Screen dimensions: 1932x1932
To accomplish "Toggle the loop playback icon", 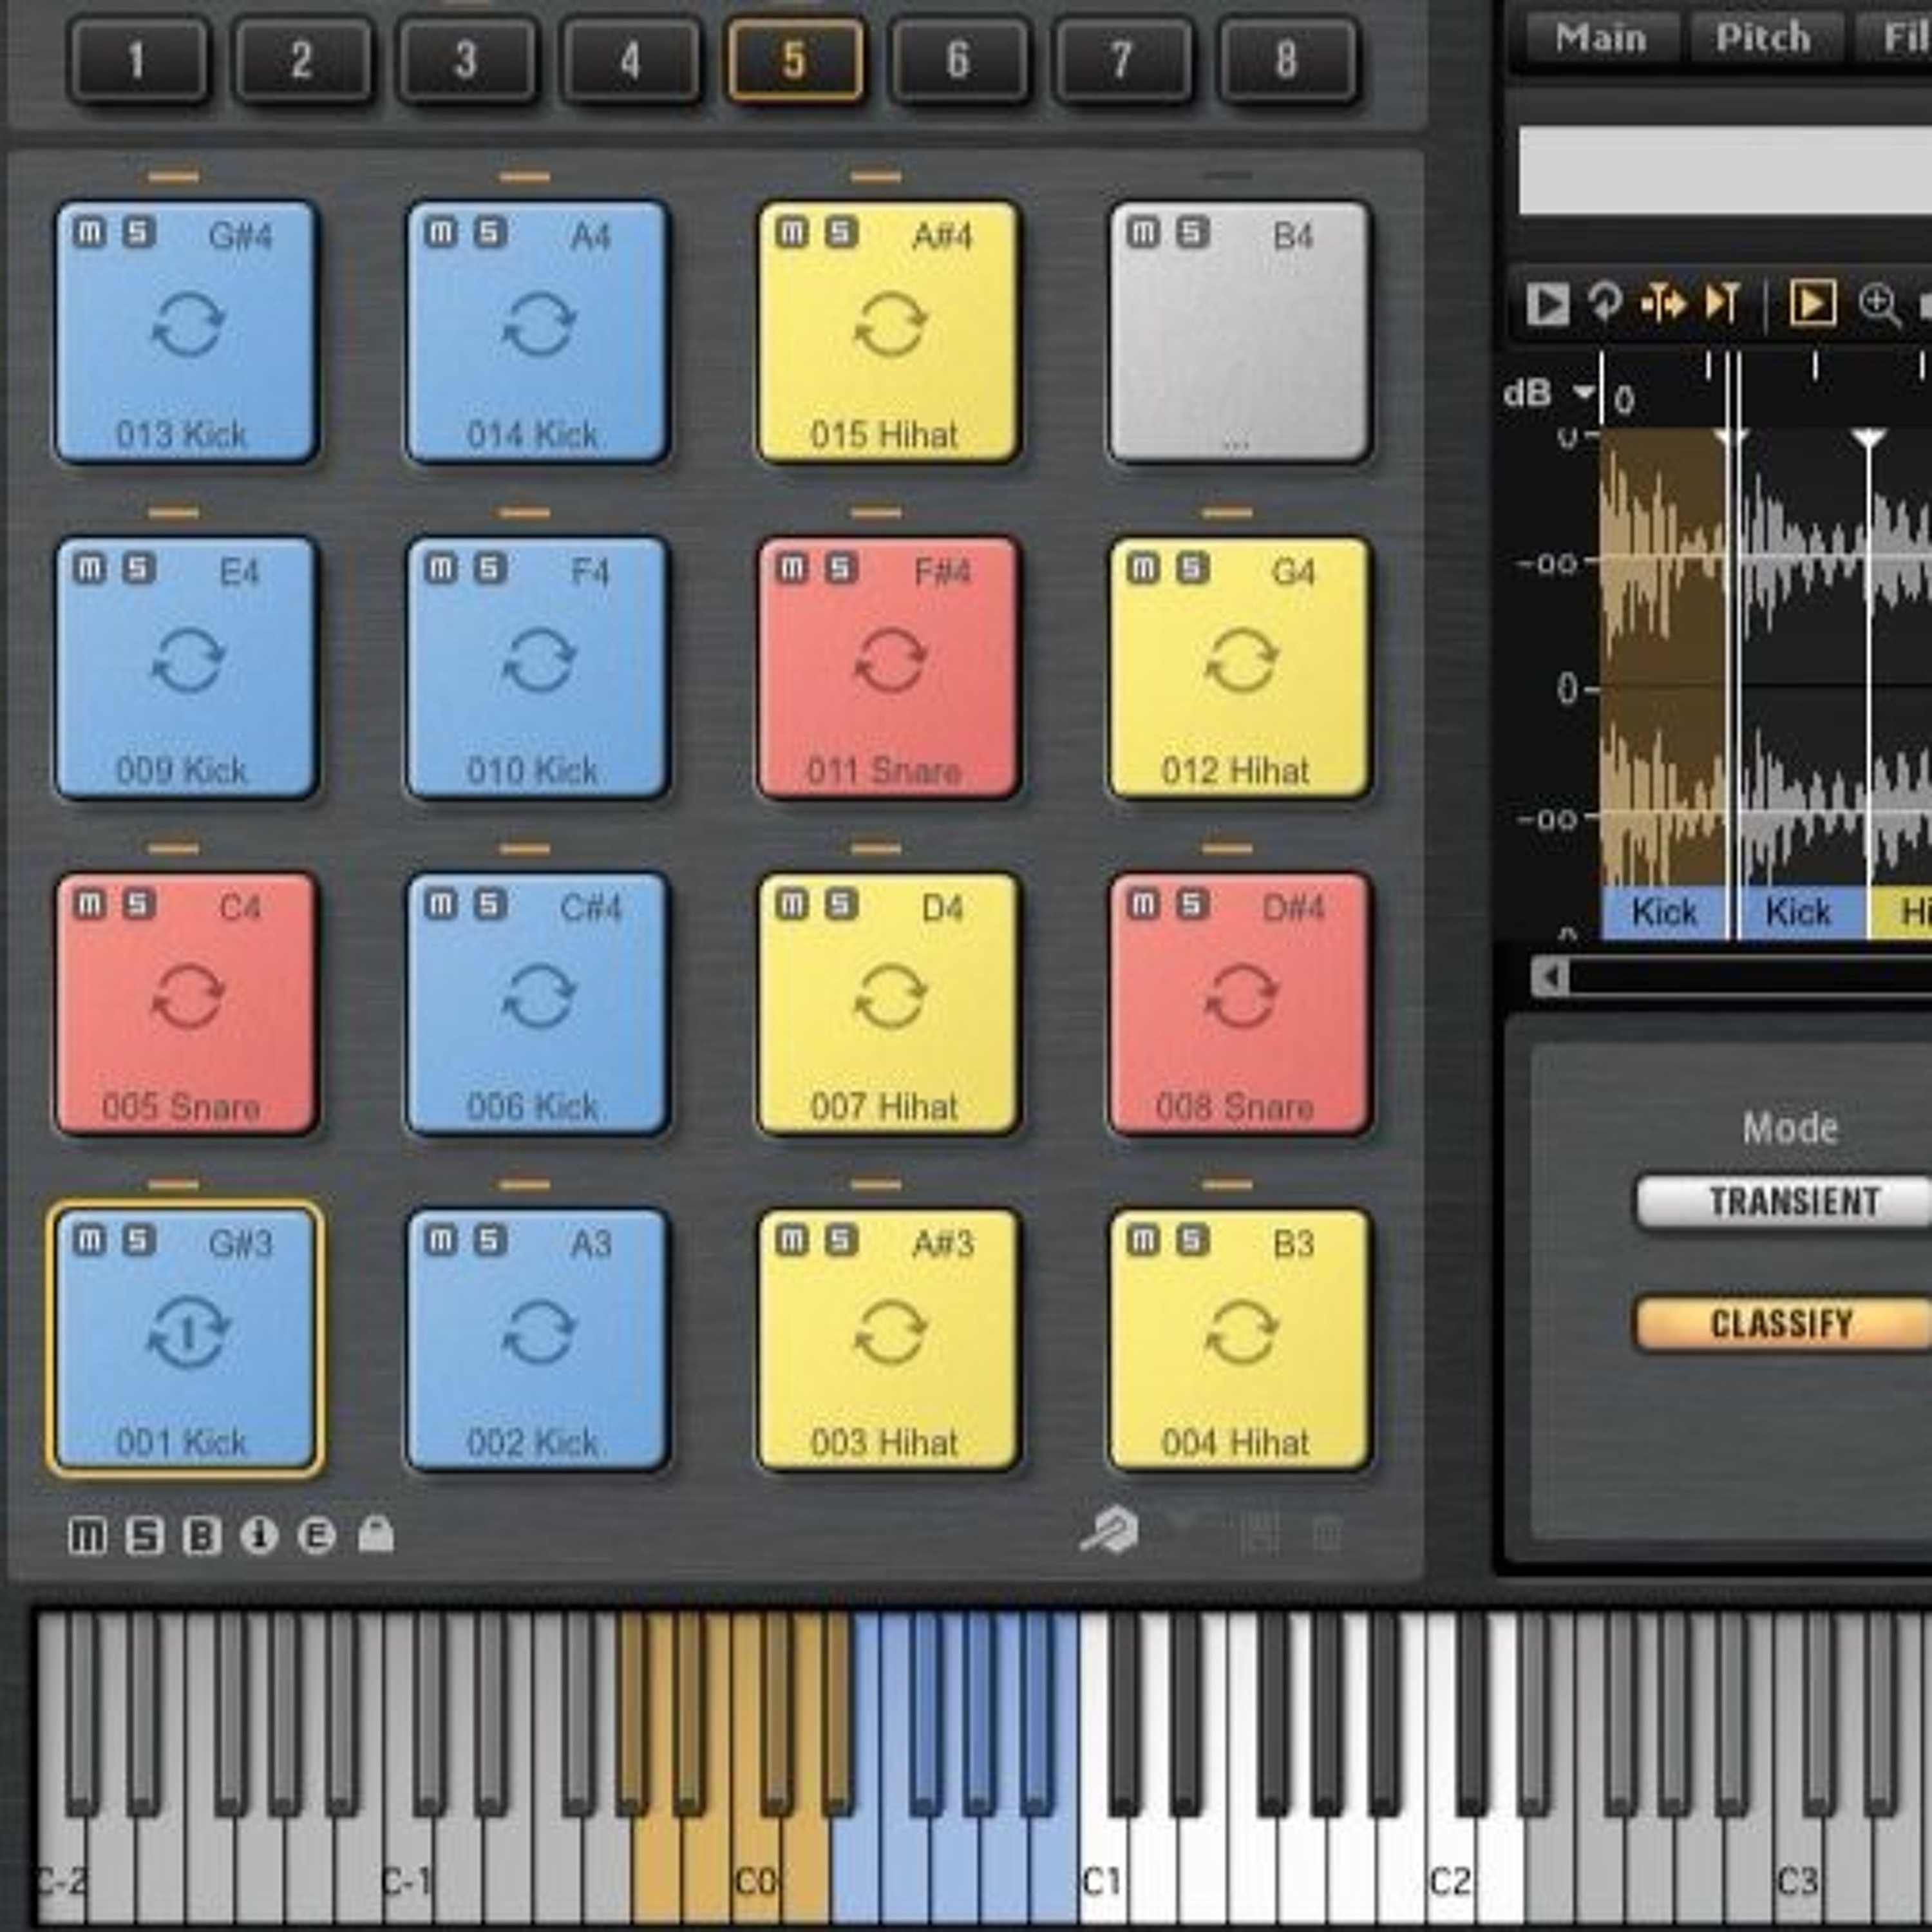I will [1605, 302].
